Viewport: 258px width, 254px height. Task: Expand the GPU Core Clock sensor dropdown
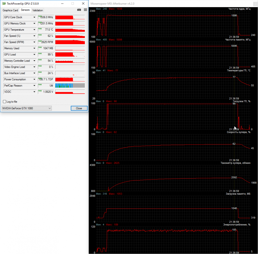(x=34, y=17)
